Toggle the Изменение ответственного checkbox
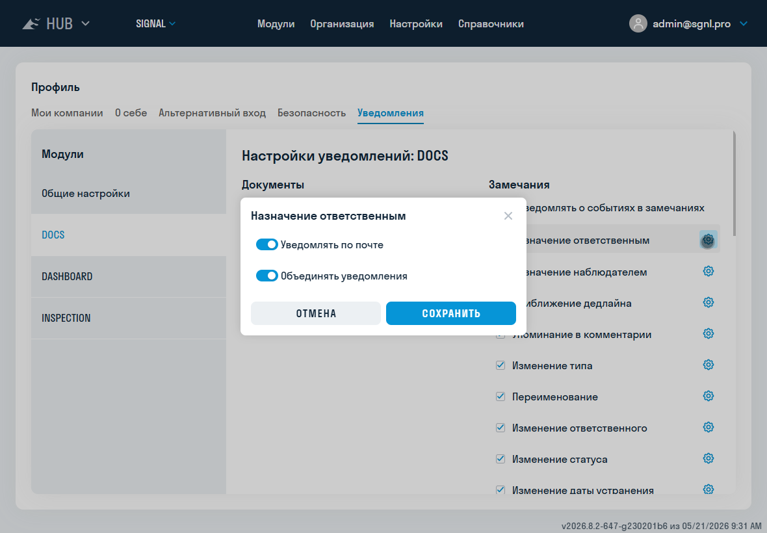The image size is (767, 533). pos(500,428)
